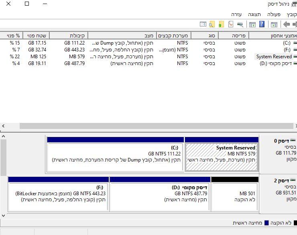Click the navy מחיצה ראשית legend swatch
297x235 pixels.
[x=266, y=223]
